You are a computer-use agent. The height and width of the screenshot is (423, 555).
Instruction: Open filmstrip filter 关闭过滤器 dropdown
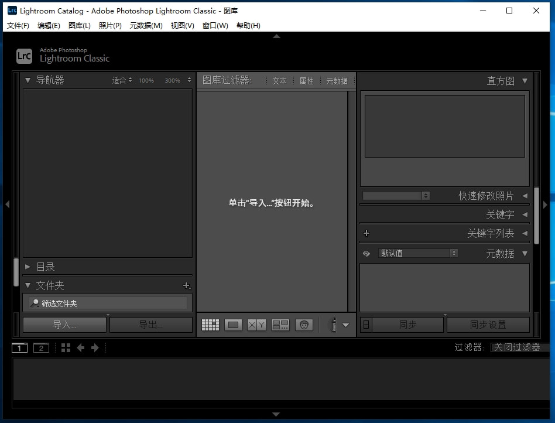point(520,347)
